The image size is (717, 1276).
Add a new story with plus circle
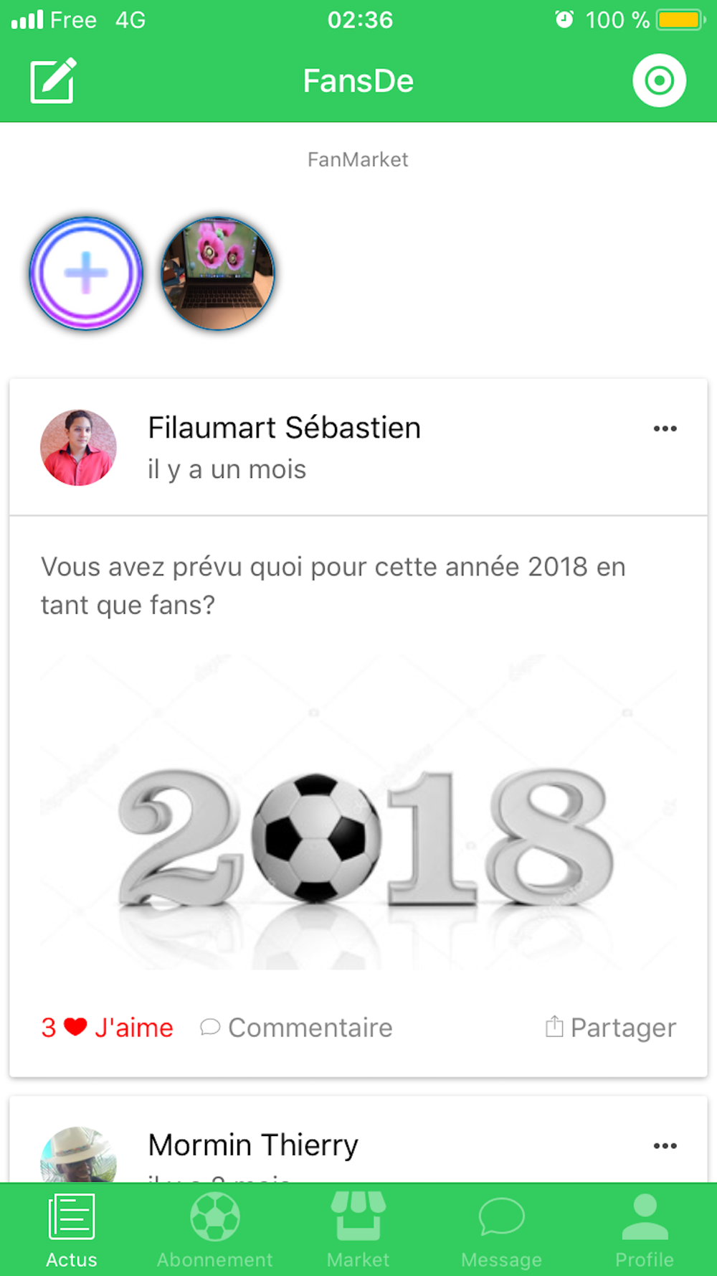pos(86,273)
